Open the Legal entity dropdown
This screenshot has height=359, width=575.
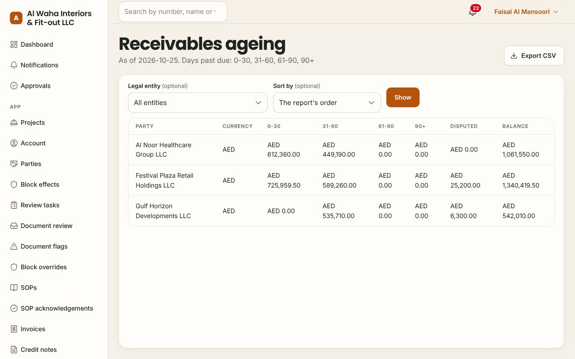(x=198, y=103)
